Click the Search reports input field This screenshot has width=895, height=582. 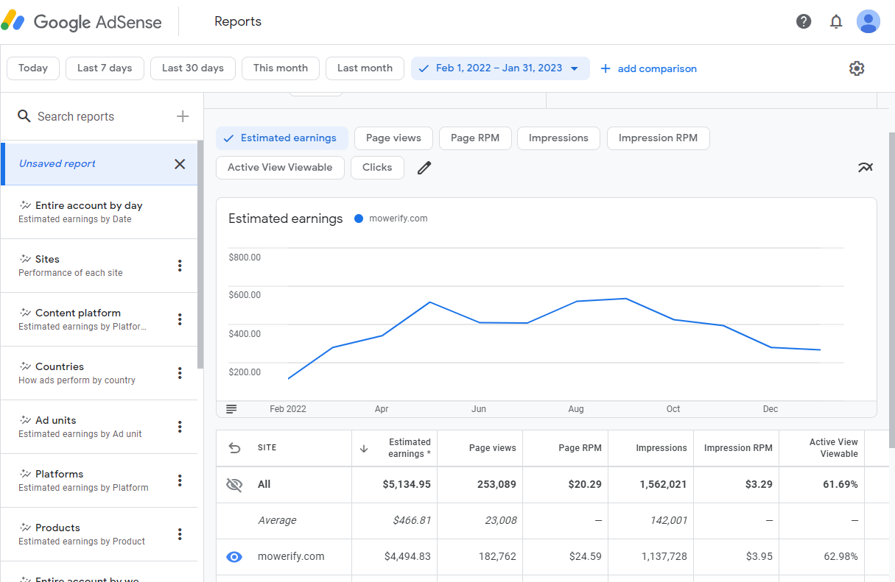103,116
